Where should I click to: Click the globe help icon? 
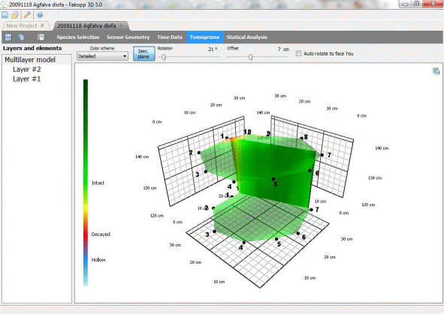pyautogui.click(x=40, y=15)
